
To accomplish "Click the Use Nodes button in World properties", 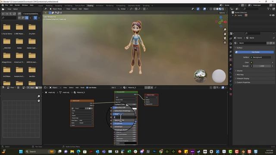I will 254,52.
